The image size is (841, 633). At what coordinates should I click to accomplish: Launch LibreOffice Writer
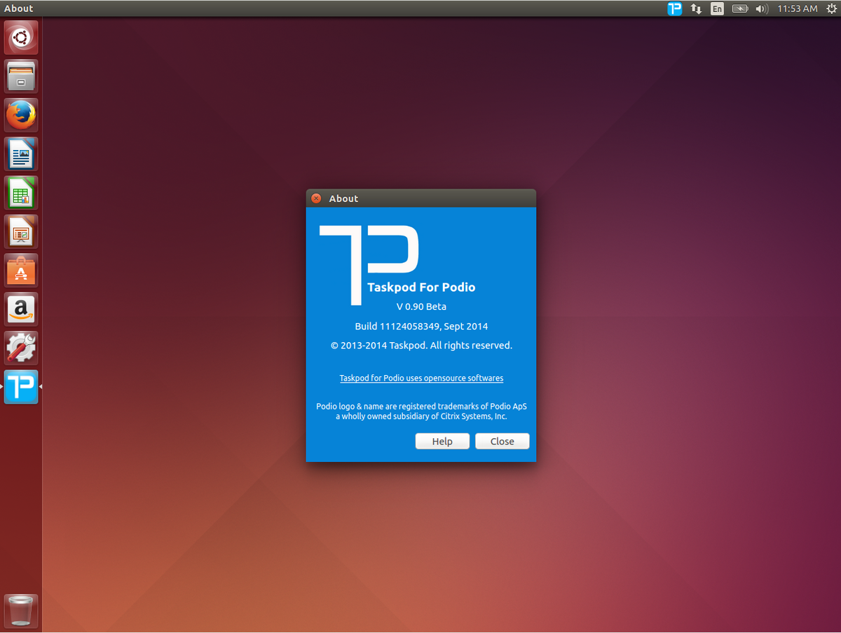20,154
